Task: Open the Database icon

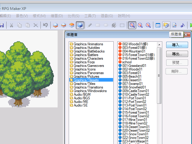Action: [158, 25]
